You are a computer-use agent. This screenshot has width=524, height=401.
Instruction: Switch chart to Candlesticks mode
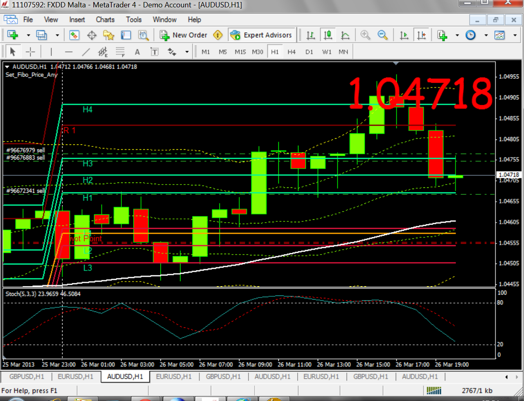[328, 35]
